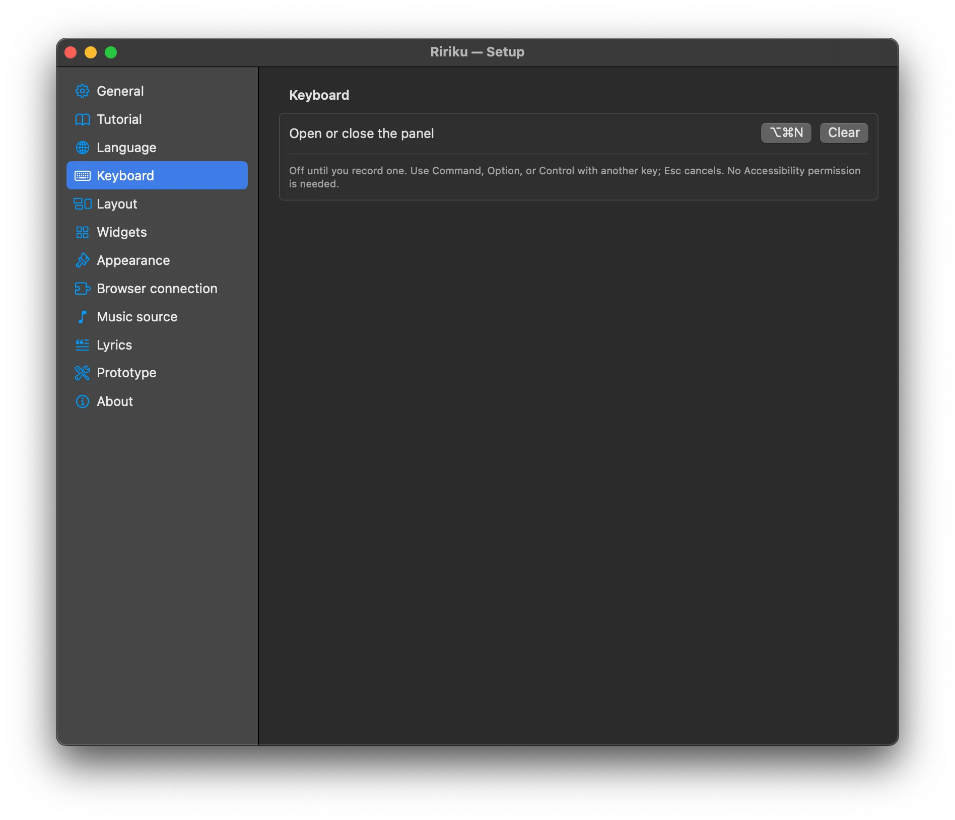Select the Layout sidebar item
Image resolution: width=955 pixels, height=820 pixels.
click(x=157, y=204)
